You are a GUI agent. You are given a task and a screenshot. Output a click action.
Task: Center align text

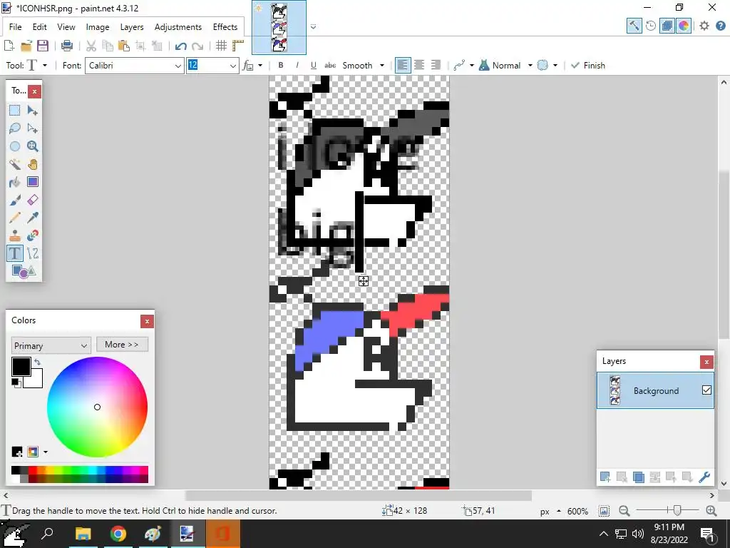[x=419, y=65]
